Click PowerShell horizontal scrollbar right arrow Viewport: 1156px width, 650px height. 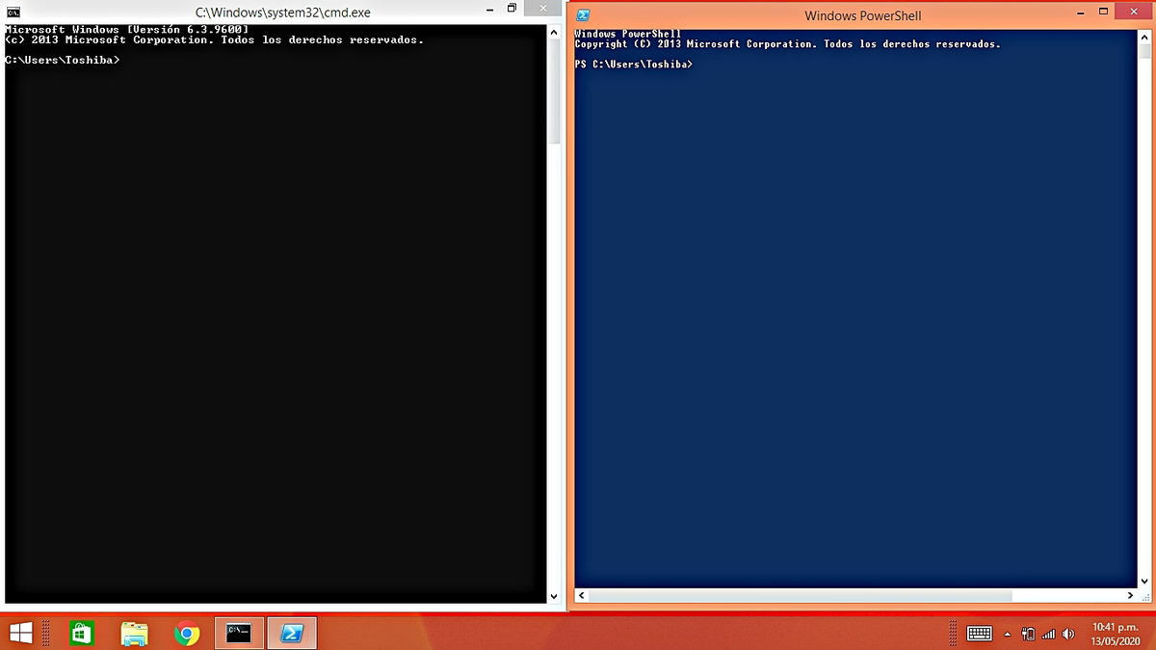pyautogui.click(x=1130, y=596)
